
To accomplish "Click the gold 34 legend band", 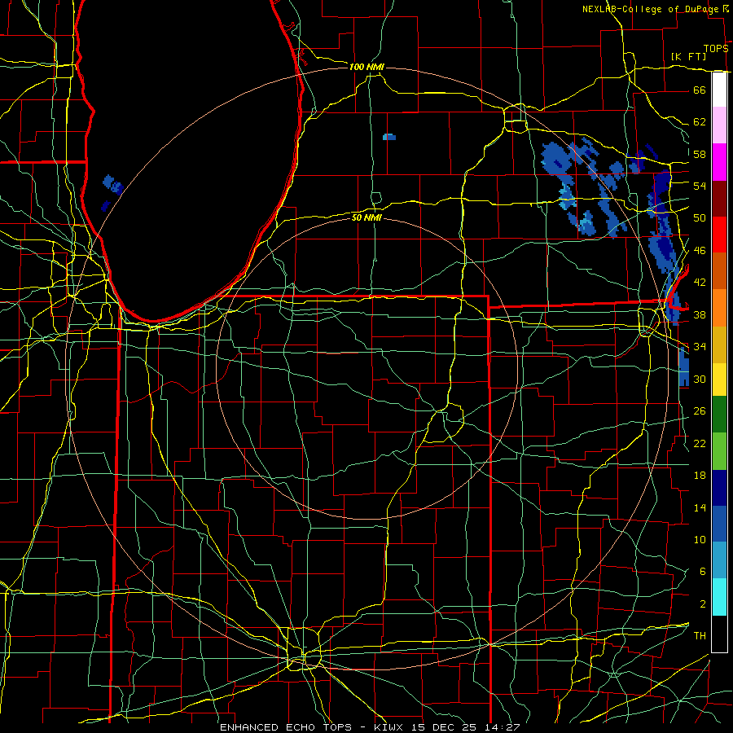I will (x=719, y=345).
